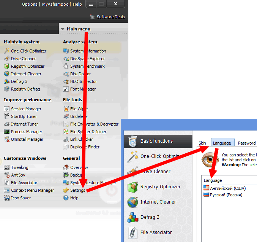Click the Software Deals cart icon
257x242 pixels.
coord(92,17)
